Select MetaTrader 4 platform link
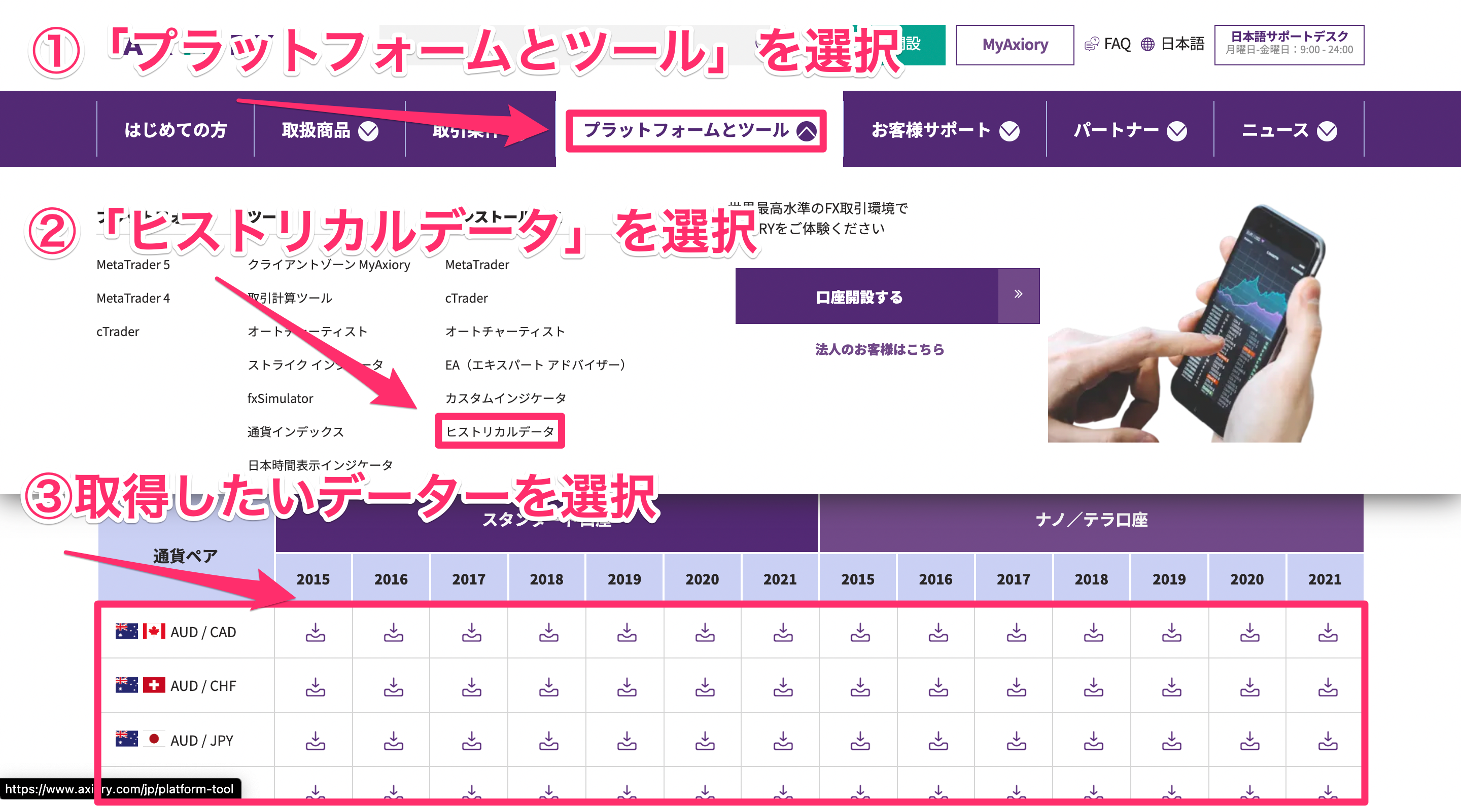 click(x=133, y=298)
